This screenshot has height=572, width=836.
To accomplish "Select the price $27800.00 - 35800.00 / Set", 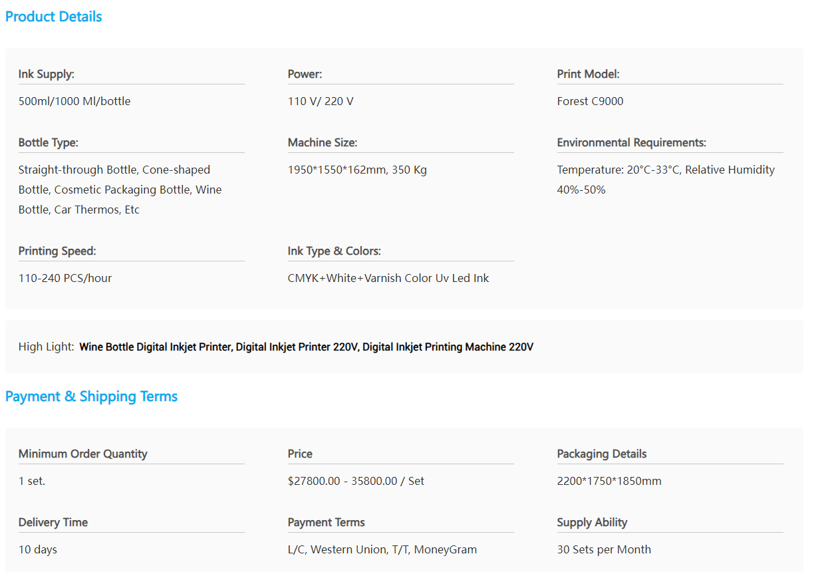I will pyautogui.click(x=356, y=481).
